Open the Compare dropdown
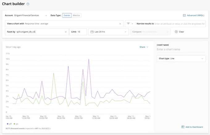 [x=150, y=32]
